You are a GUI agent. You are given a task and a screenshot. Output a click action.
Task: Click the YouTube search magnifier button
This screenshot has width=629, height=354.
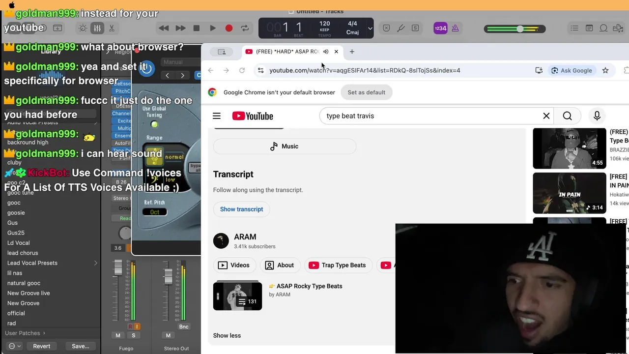tap(568, 116)
